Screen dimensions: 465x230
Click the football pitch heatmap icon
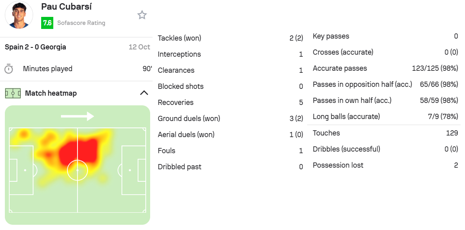point(13,93)
